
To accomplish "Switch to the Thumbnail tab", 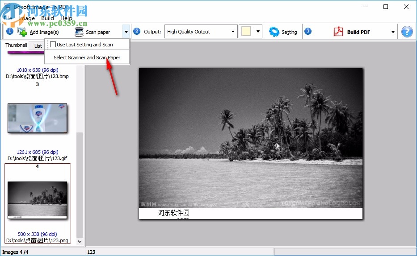I will tap(16, 45).
